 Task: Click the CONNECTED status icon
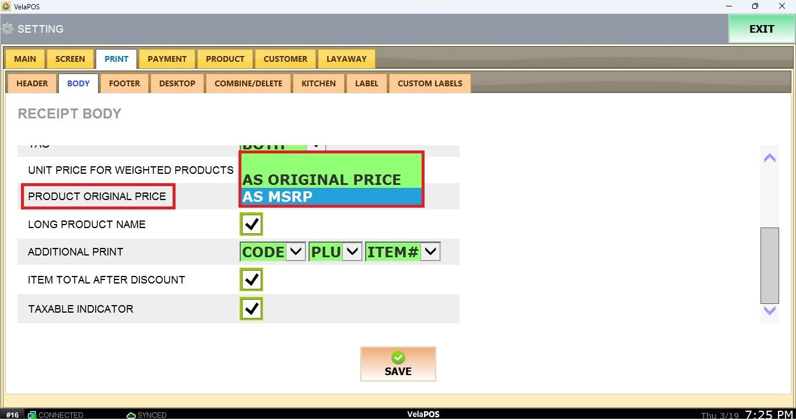point(32,415)
